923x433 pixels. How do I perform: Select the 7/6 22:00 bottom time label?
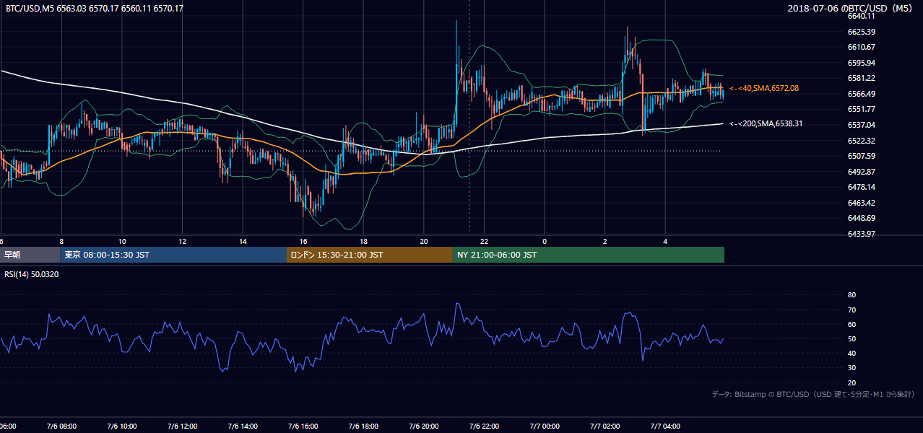(x=485, y=427)
